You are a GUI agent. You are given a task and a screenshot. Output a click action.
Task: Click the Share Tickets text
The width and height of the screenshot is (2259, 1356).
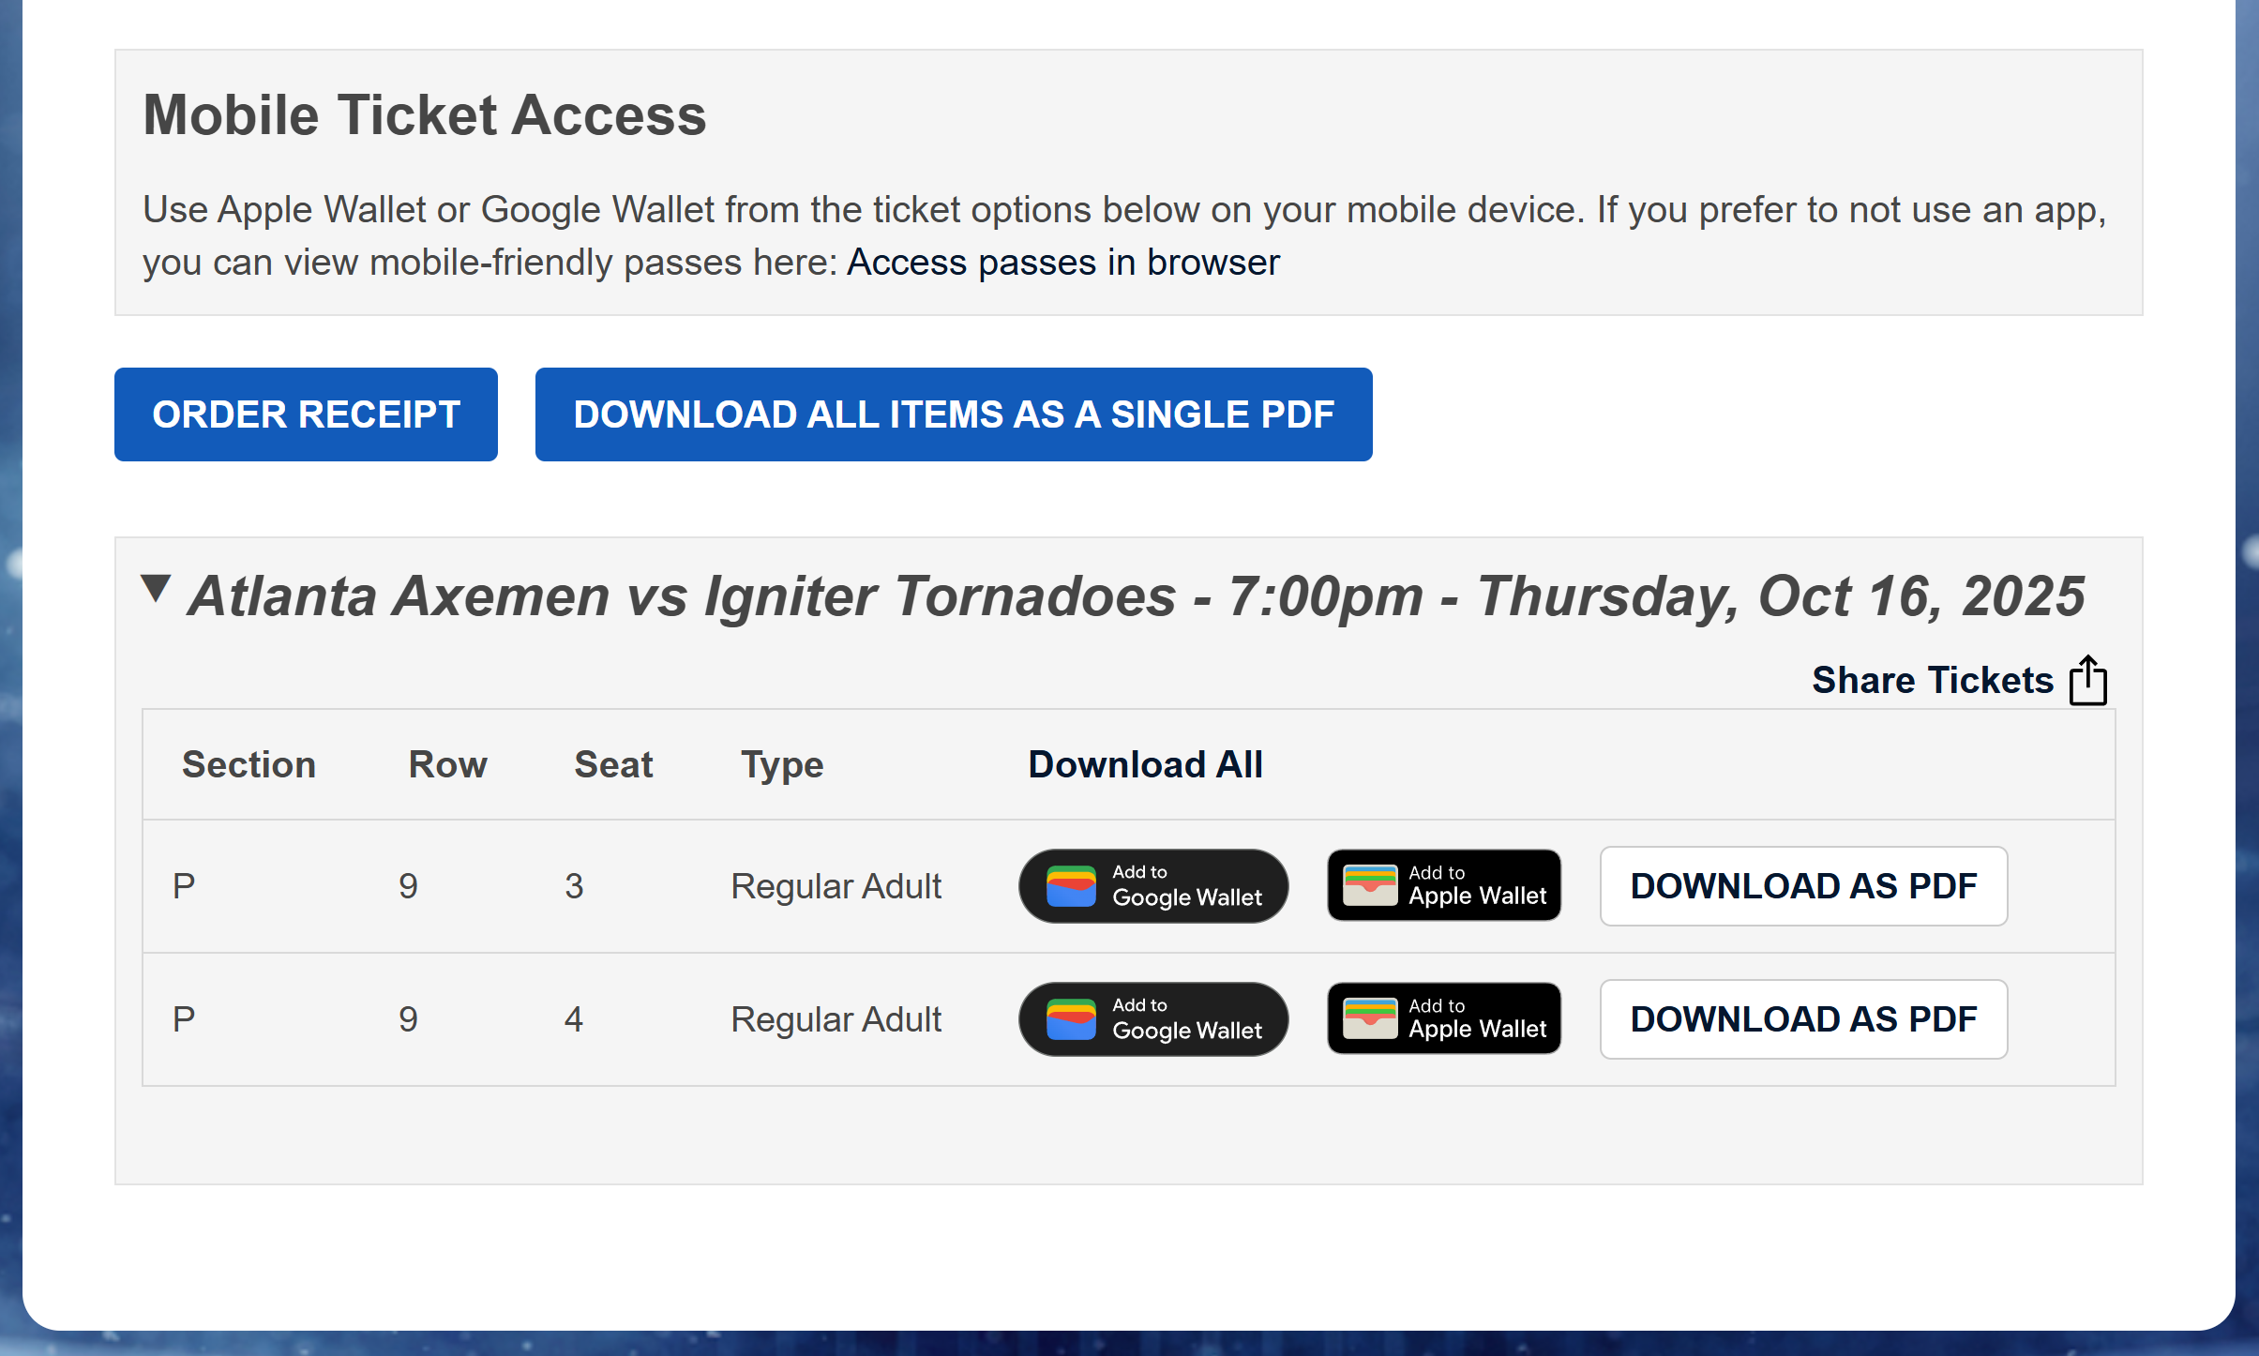[1932, 680]
